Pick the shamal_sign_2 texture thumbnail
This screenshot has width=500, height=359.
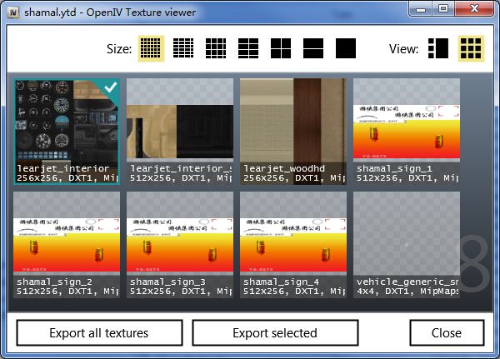point(67,244)
